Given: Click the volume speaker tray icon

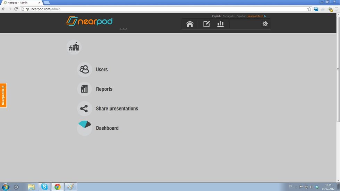Looking at the screenshot, I should click(x=312, y=187).
